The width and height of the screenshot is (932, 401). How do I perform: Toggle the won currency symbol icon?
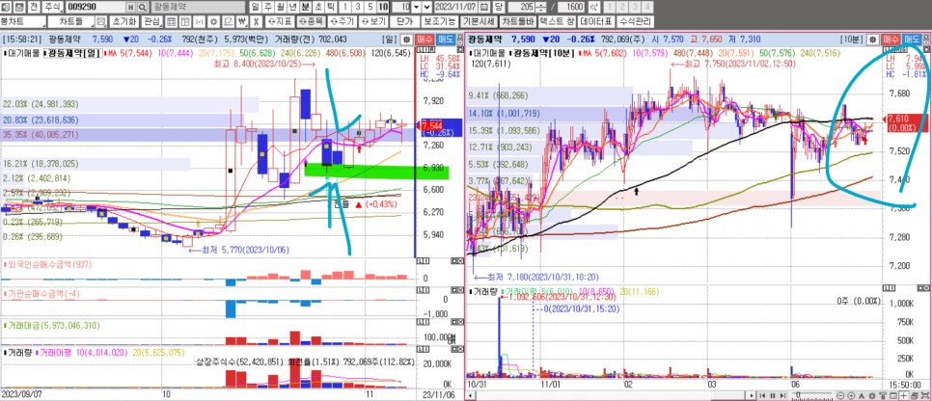pos(242,21)
